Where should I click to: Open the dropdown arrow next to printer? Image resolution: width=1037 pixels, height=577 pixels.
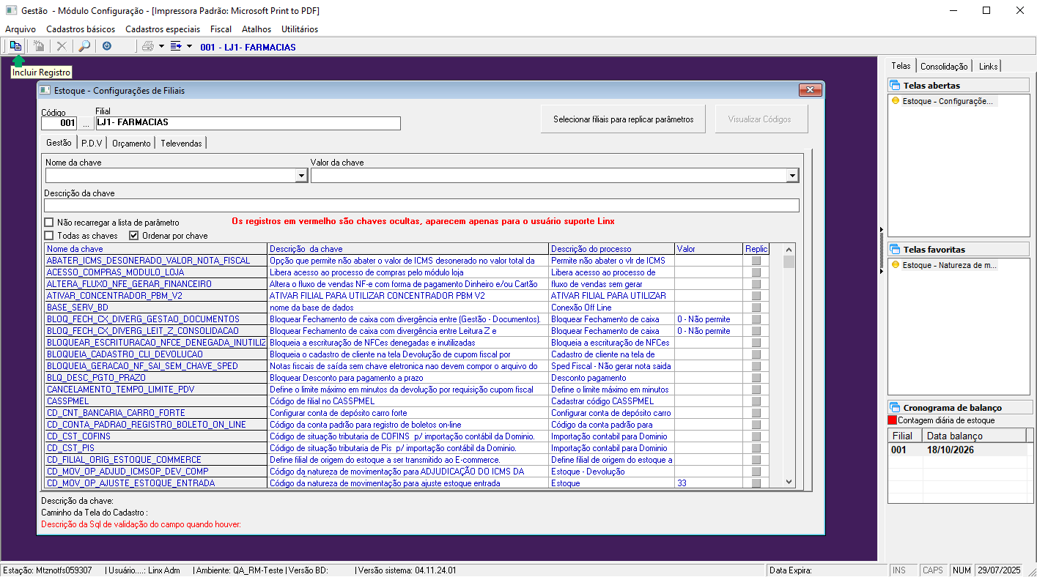coord(161,46)
